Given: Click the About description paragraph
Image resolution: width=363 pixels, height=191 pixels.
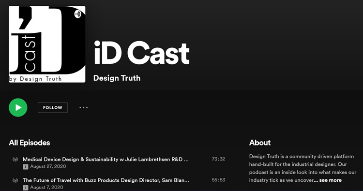Looking at the screenshot, I should pyautogui.click(x=302, y=168).
